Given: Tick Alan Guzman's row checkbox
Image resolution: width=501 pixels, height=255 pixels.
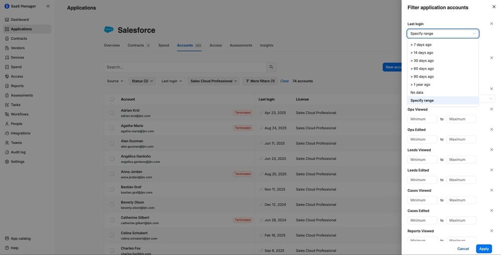Looking at the screenshot, I should pyautogui.click(x=112, y=144).
